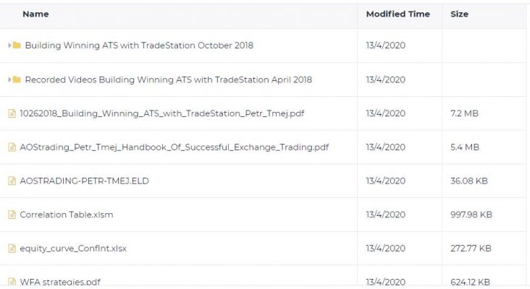Viewport: 530px width, 289px height.
Task: Select the 272.77 KB size cell
Action: click(471, 249)
